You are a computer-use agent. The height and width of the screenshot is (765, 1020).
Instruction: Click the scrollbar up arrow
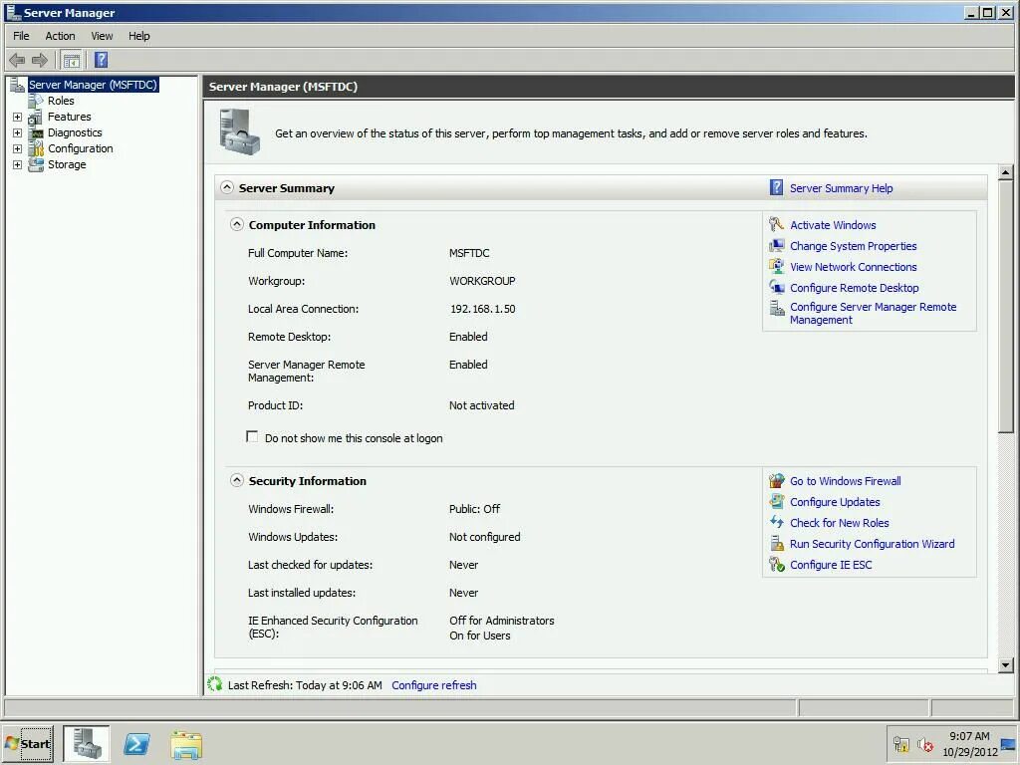(1006, 172)
